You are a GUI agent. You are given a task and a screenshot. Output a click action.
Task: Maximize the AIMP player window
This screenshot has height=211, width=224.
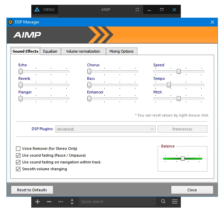(162, 10)
